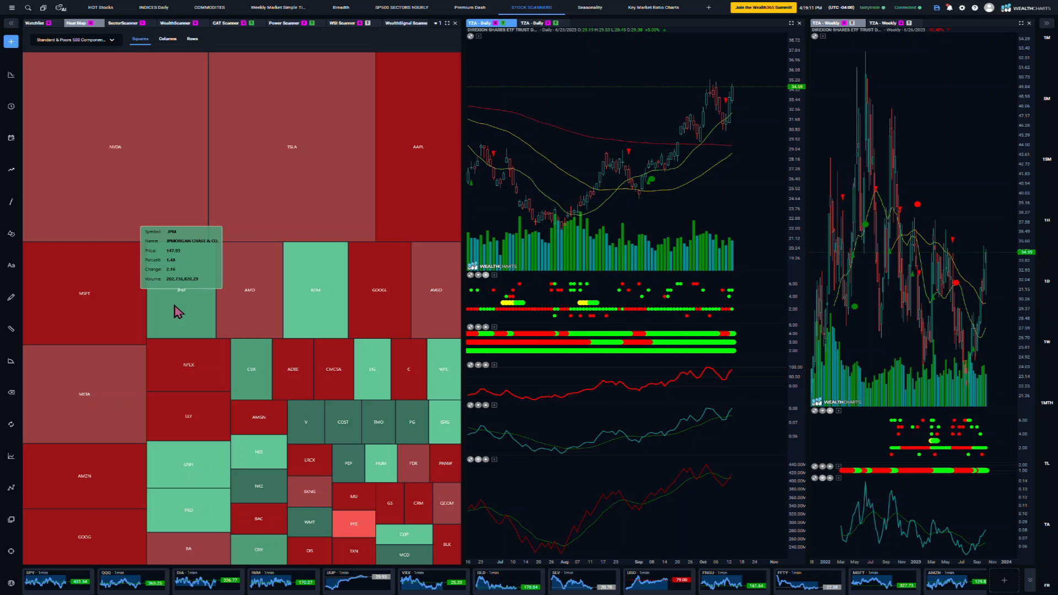
Task: Select the ruler measure tool
Action: (x=11, y=329)
